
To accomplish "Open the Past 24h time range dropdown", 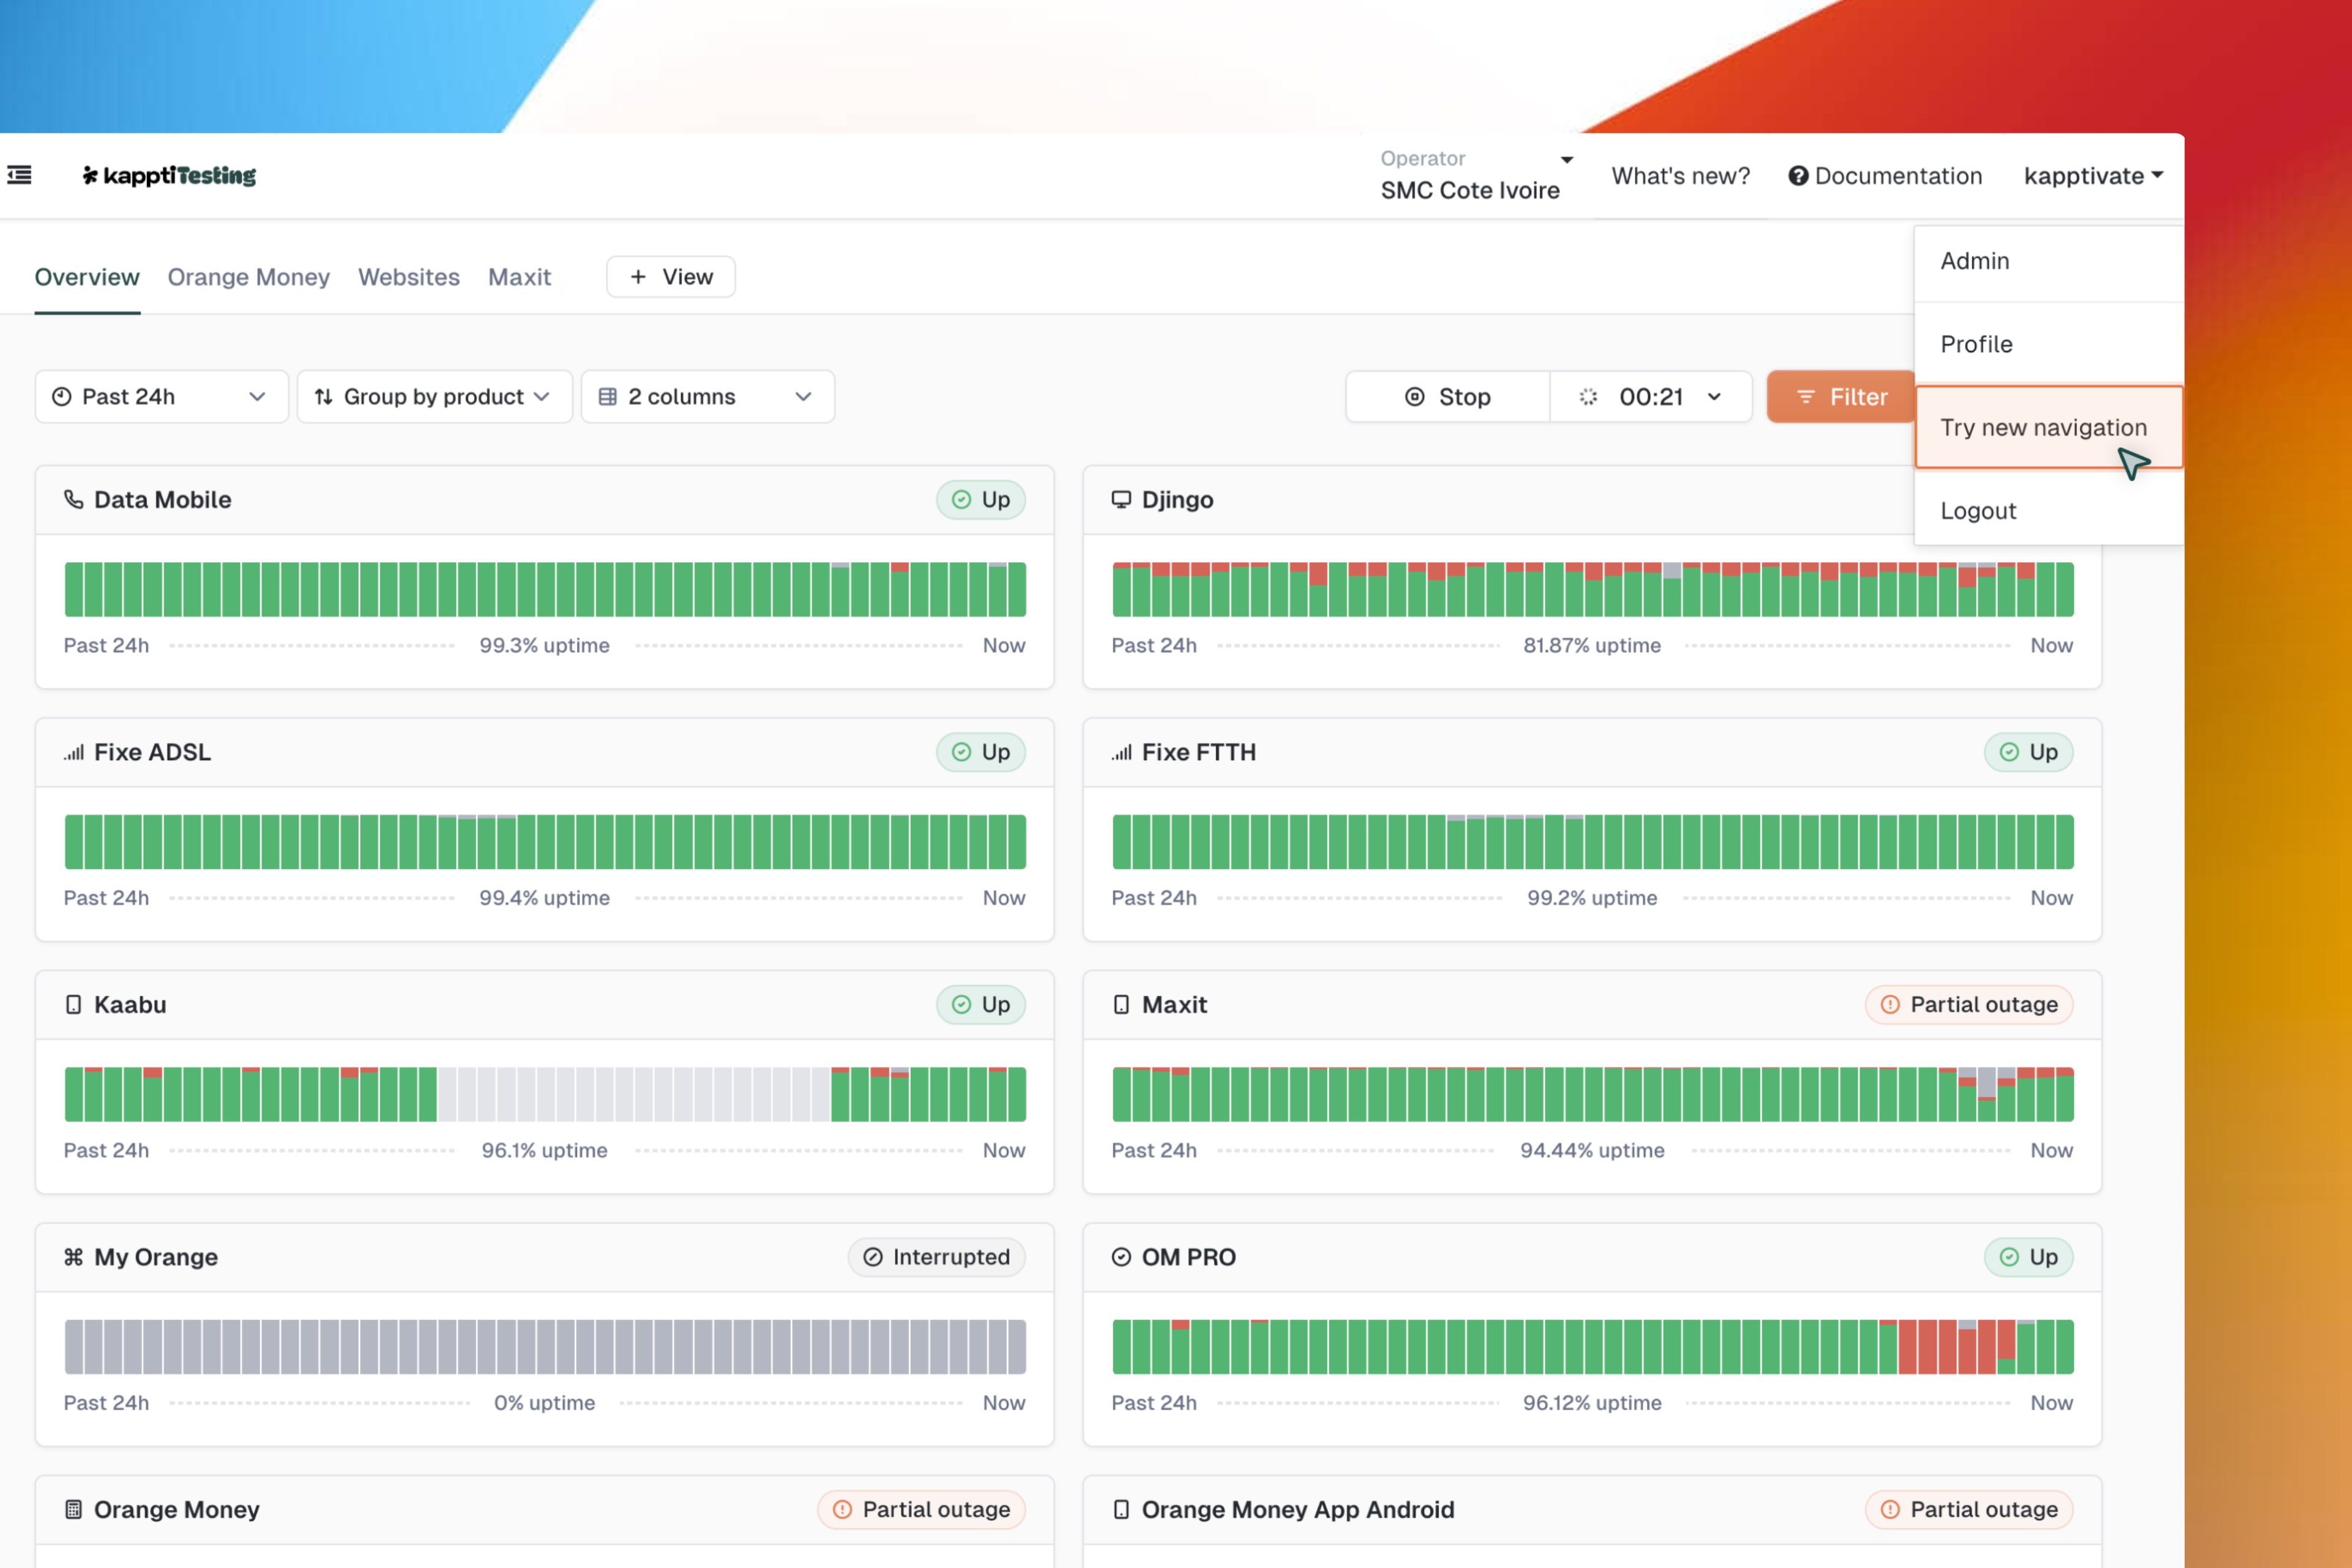I will pyautogui.click(x=161, y=397).
